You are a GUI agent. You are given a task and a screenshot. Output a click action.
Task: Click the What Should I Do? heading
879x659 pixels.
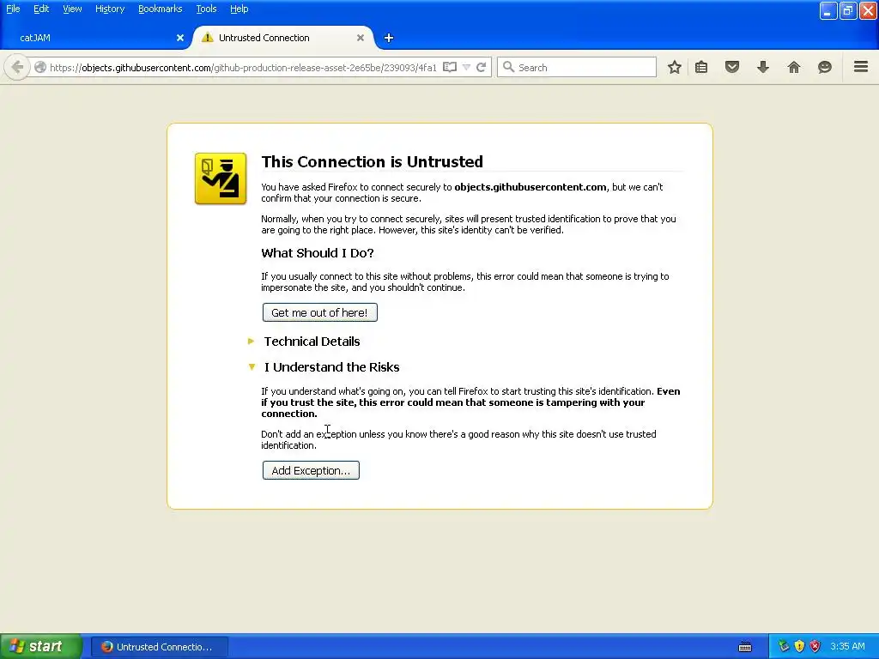(318, 253)
